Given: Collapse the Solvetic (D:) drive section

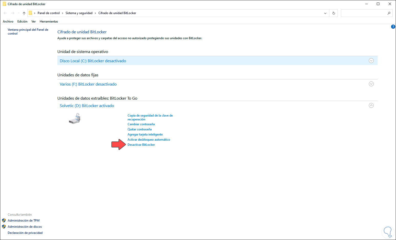Looking at the screenshot, I should click(371, 106).
